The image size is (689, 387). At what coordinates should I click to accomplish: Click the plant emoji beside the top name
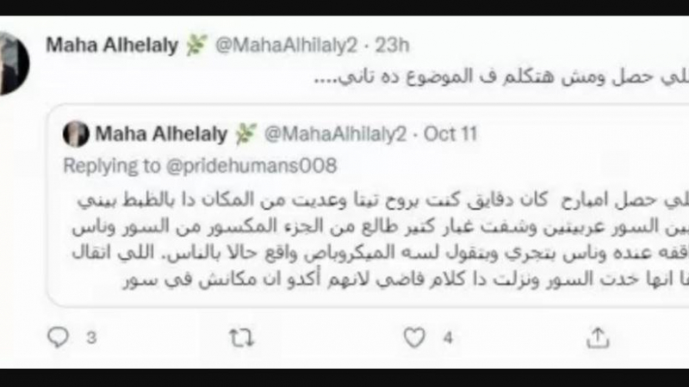coord(196,45)
